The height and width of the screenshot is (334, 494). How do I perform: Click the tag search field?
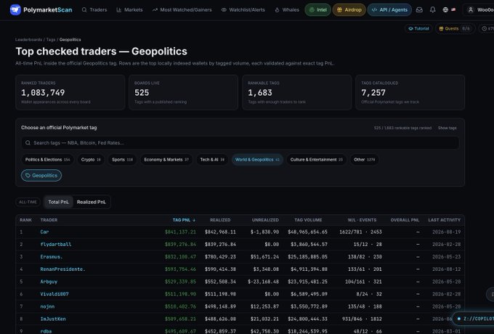tap(240, 143)
